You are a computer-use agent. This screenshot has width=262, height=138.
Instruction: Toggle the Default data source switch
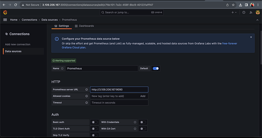point(156,68)
